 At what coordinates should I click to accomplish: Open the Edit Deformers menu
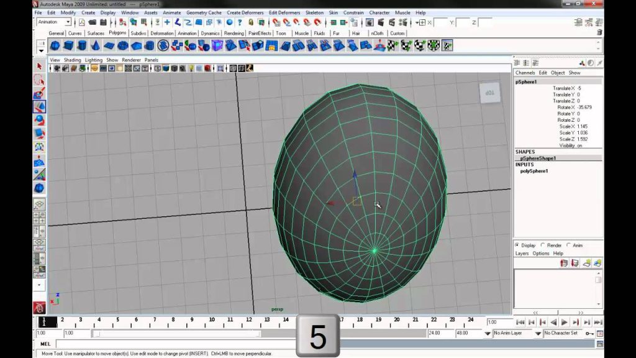coord(284,12)
